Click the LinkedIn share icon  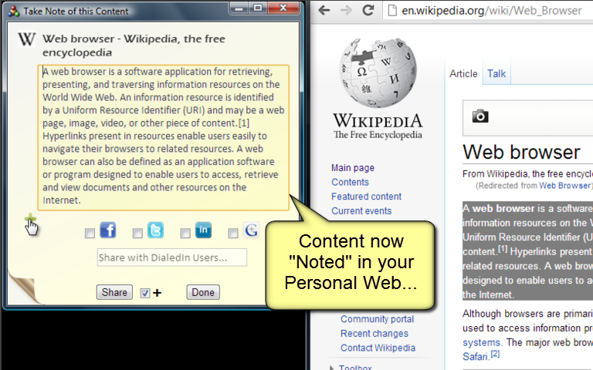tap(203, 230)
